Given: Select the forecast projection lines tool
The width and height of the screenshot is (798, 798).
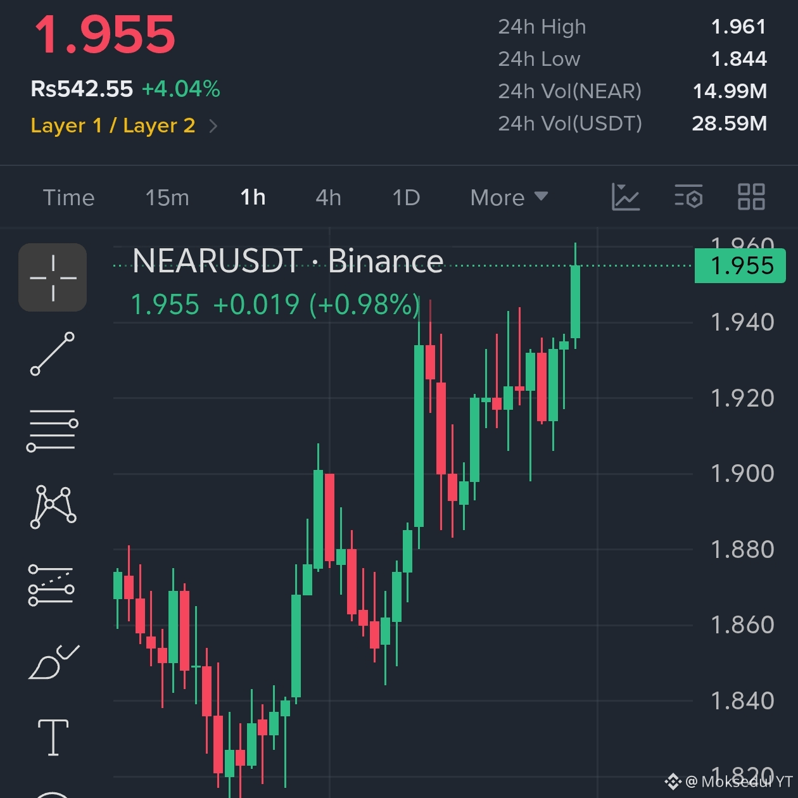Looking at the screenshot, I should tap(52, 585).
